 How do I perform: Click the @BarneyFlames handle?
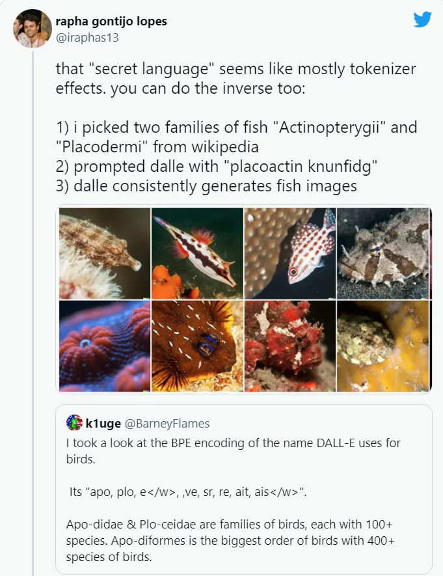167,424
